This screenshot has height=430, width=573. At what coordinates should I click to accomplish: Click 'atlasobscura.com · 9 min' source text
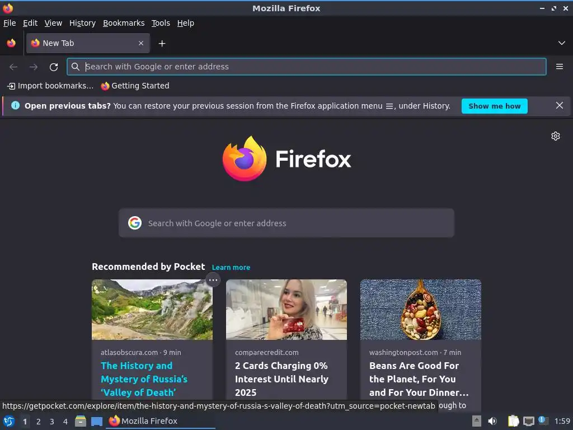[x=140, y=353]
